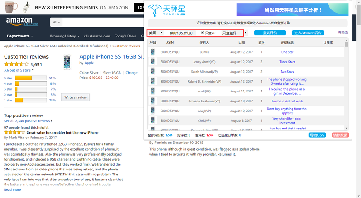Toggle the 只查VP checkbox
Image resolution: width=361 pixels, height=198 pixels.
(x=202, y=32)
